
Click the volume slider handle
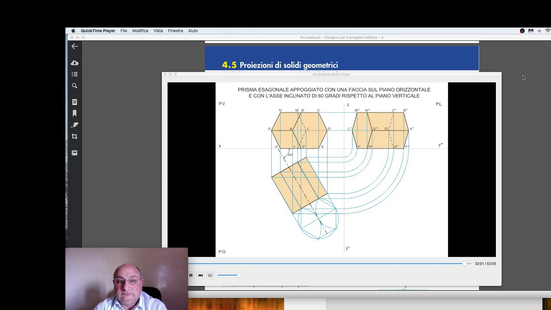[x=239, y=275]
